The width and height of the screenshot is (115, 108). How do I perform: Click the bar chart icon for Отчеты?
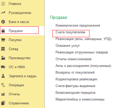(x=3, y=94)
